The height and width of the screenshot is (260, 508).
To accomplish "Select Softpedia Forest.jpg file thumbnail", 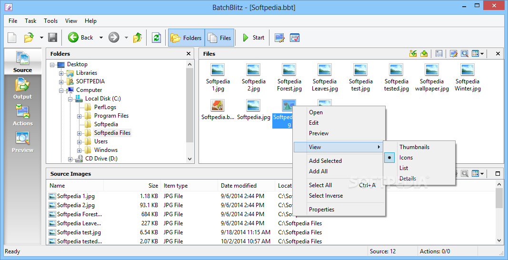I will coord(289,78).
